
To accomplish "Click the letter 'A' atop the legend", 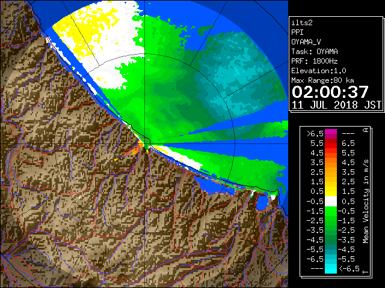I will point(366,130).
